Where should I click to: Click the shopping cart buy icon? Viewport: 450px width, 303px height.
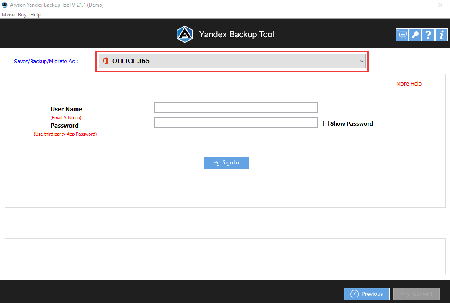coord(402,35)
